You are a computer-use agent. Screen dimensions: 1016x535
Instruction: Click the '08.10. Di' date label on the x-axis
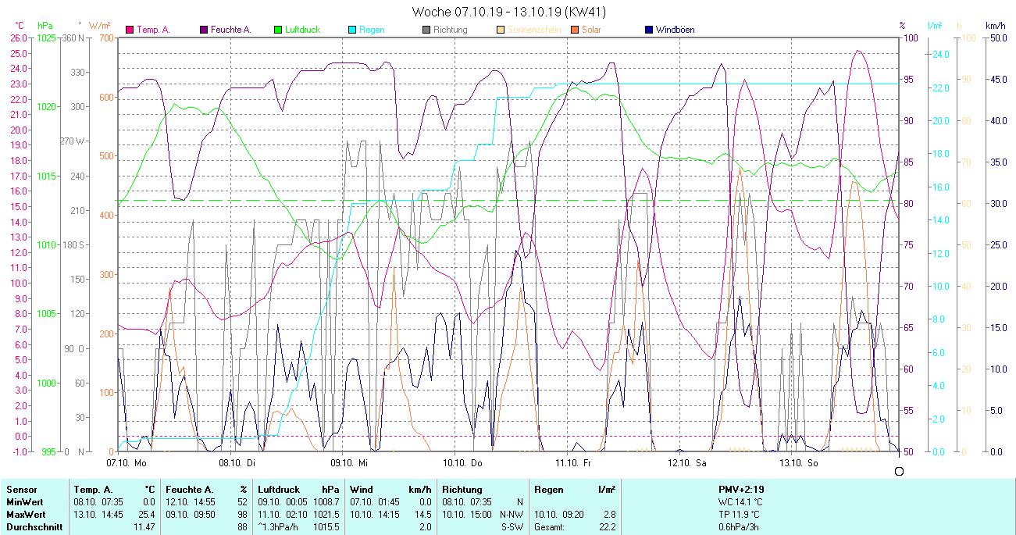point(237,463)
